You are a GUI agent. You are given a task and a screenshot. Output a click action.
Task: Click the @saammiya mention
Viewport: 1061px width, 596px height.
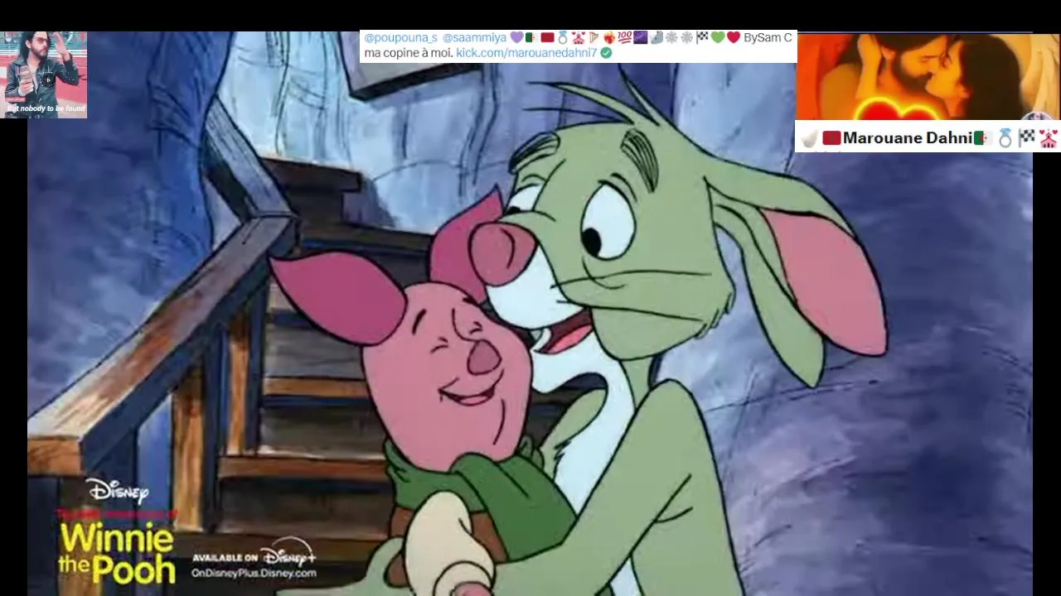[x=474, y=38]
